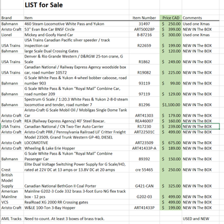
Task: Click the VCS brand cell
Action: pyautogui.click(x=12, y=202)
